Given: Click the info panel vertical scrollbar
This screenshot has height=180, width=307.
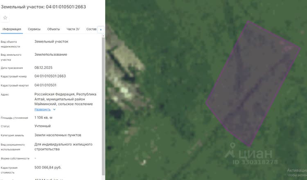Looking at the screenshot, I should click(x=104, y=106).
